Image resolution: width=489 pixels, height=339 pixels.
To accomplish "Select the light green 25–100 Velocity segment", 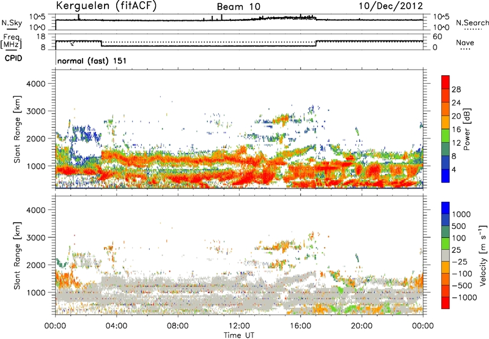I will click(446, 244).
